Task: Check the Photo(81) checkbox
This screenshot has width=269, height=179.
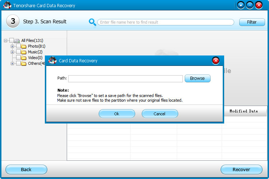Action: point(18,46)
